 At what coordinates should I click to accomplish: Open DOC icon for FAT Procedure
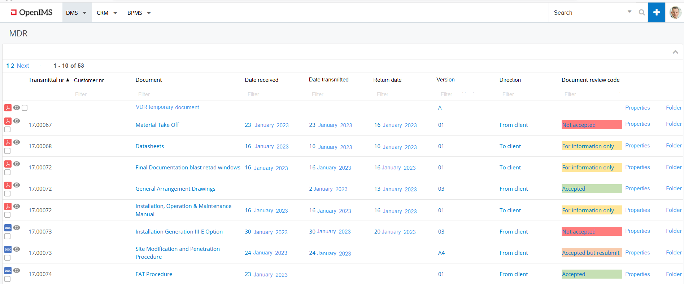coord(8,271)
